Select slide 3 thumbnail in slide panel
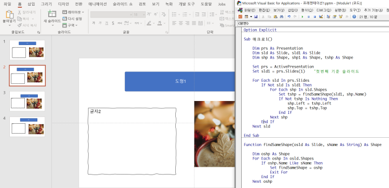Screen dimensions: 389x188 pyautogui.click(x=27, y=101)
